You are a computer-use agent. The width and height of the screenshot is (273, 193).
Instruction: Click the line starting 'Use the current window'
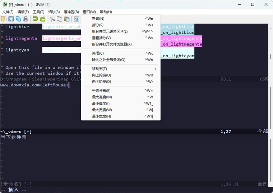pyautogui.click(x=41, y=73)
